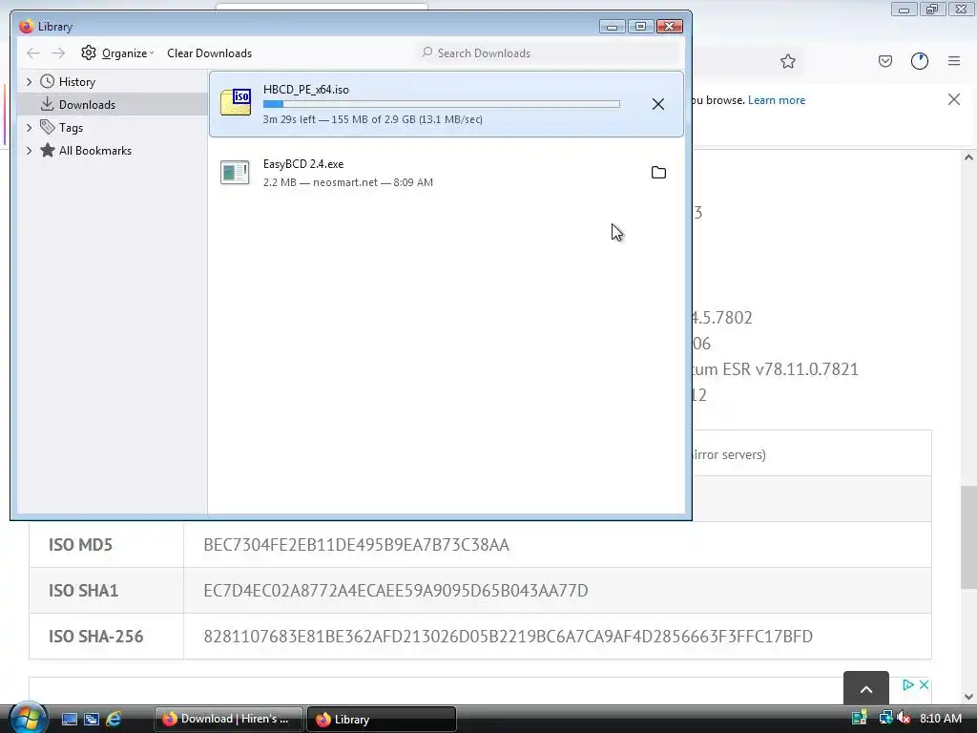Select Downloads in the Library sidebar
The width and height of the screenshot is (977, 733).
click(87, 105)
